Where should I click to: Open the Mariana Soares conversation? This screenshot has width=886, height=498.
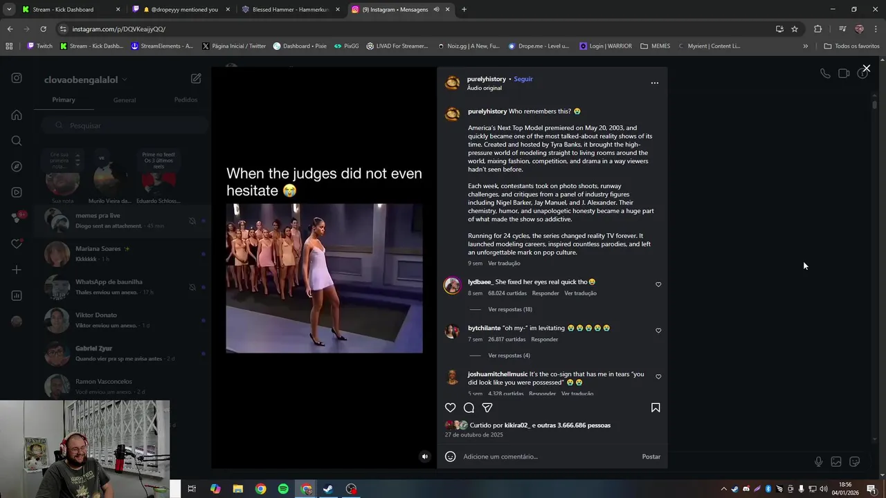tap(122, 254)
